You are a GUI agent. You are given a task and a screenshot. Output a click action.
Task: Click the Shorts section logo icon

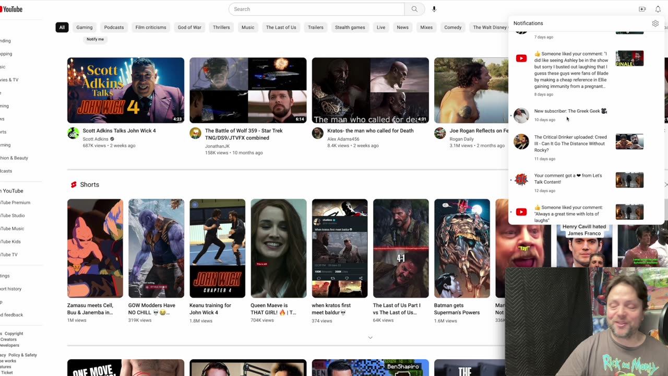tap(74, 184)
